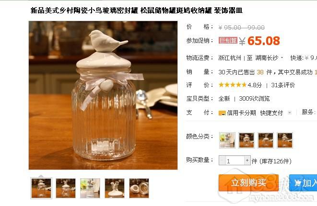Select the third color option swatch
This screenshot has height=206, width=317.
[x=266, y=140]
